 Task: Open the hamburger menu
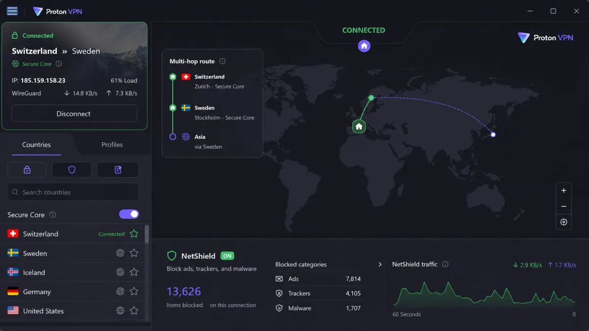[12, 11]
